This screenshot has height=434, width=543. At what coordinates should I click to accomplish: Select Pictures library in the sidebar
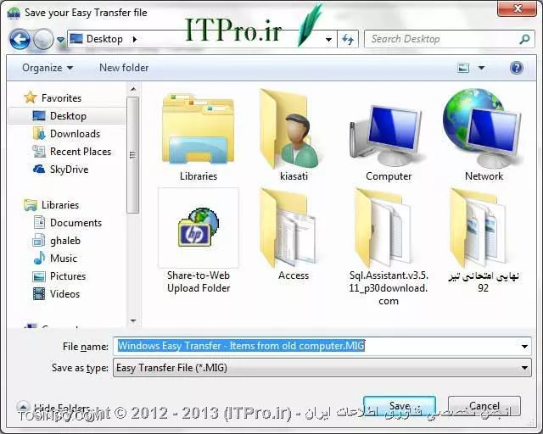pyautogui.click(x=68, y=276)
